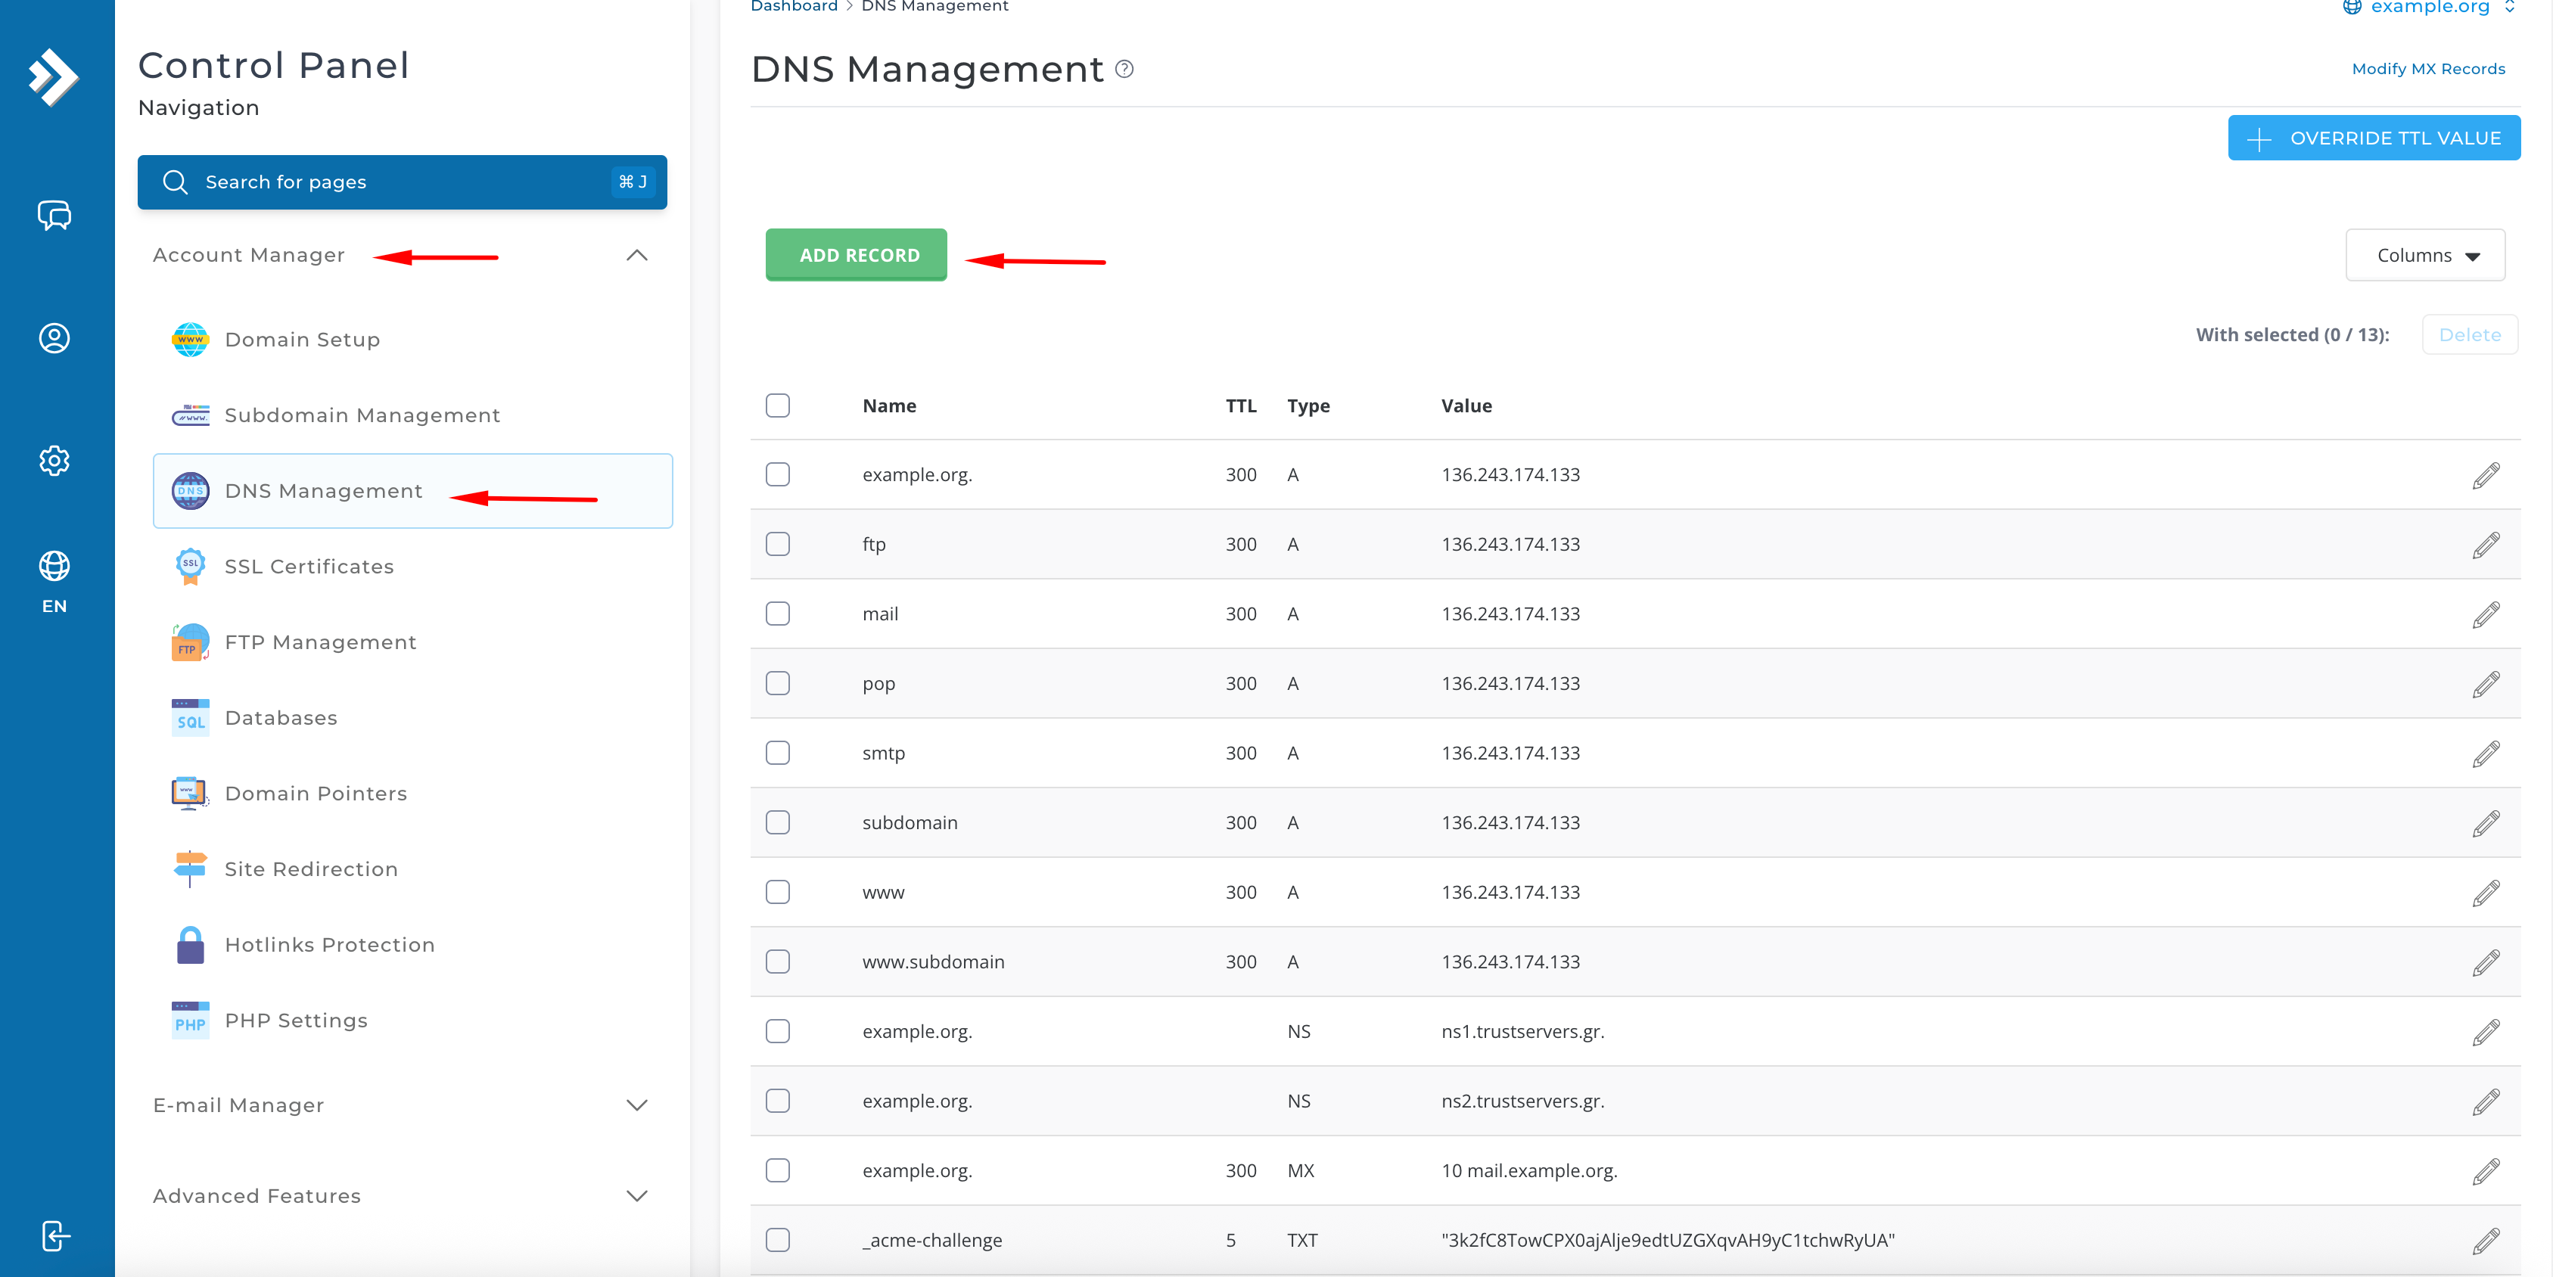Click the ADD RECORD button
Image resolution: width=2553 pixels, height=1277 pixels.
pos(857,256)
